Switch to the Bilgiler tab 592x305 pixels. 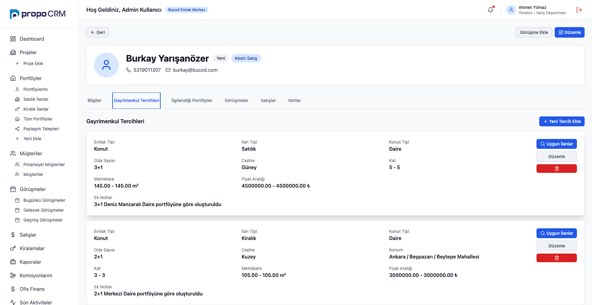pyautogui.click(x=95, y=100)
